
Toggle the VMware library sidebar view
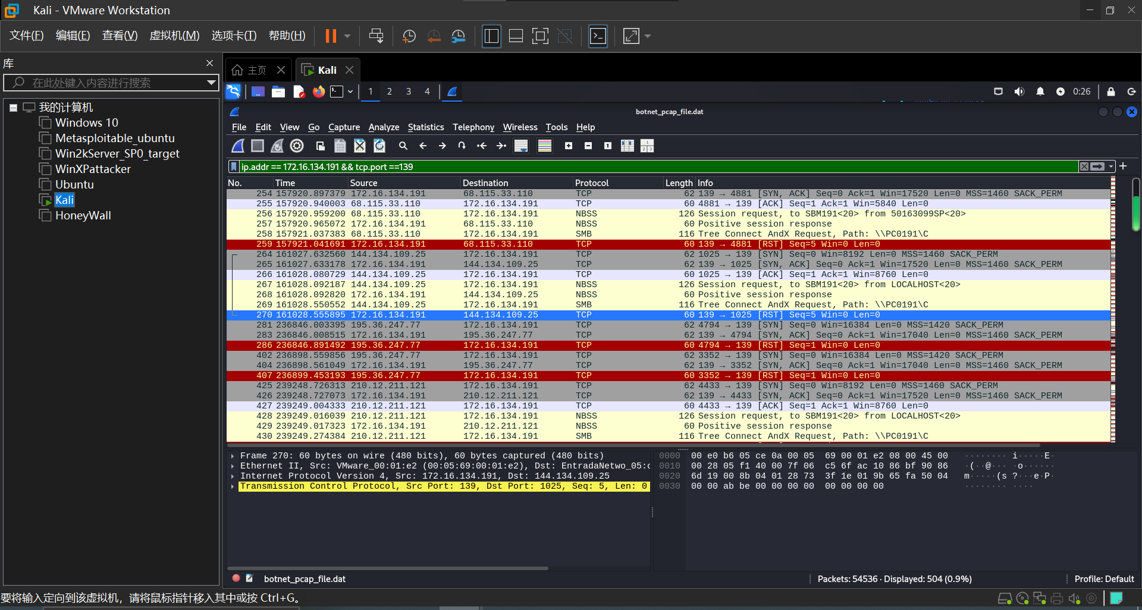pos(491,36)
